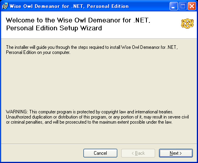Click the disabled Back button
Screen dimensions: 198x163
[138, 153]
